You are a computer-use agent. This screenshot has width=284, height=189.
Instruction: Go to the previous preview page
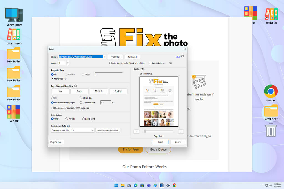(x=136, y=131)
